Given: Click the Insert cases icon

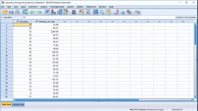Looking at the screenshot, I should pos(81,12).
